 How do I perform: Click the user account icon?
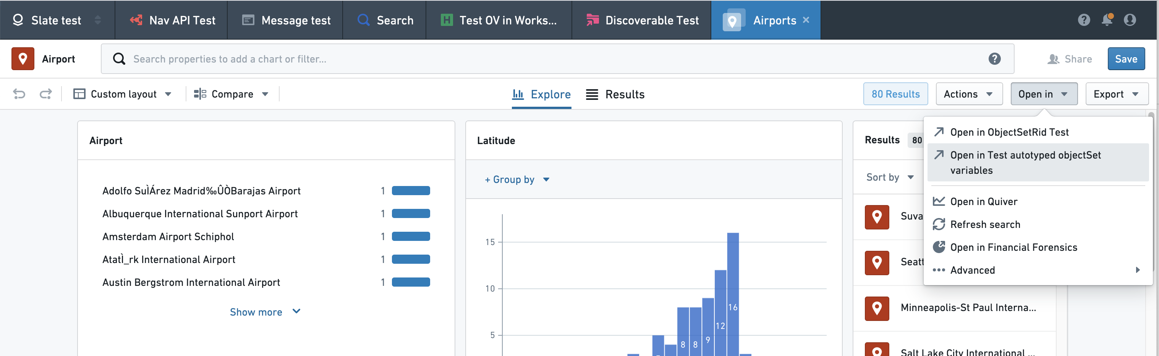point(1130,20)
